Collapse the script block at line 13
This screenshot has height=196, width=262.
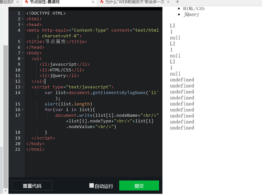point(23,87)
